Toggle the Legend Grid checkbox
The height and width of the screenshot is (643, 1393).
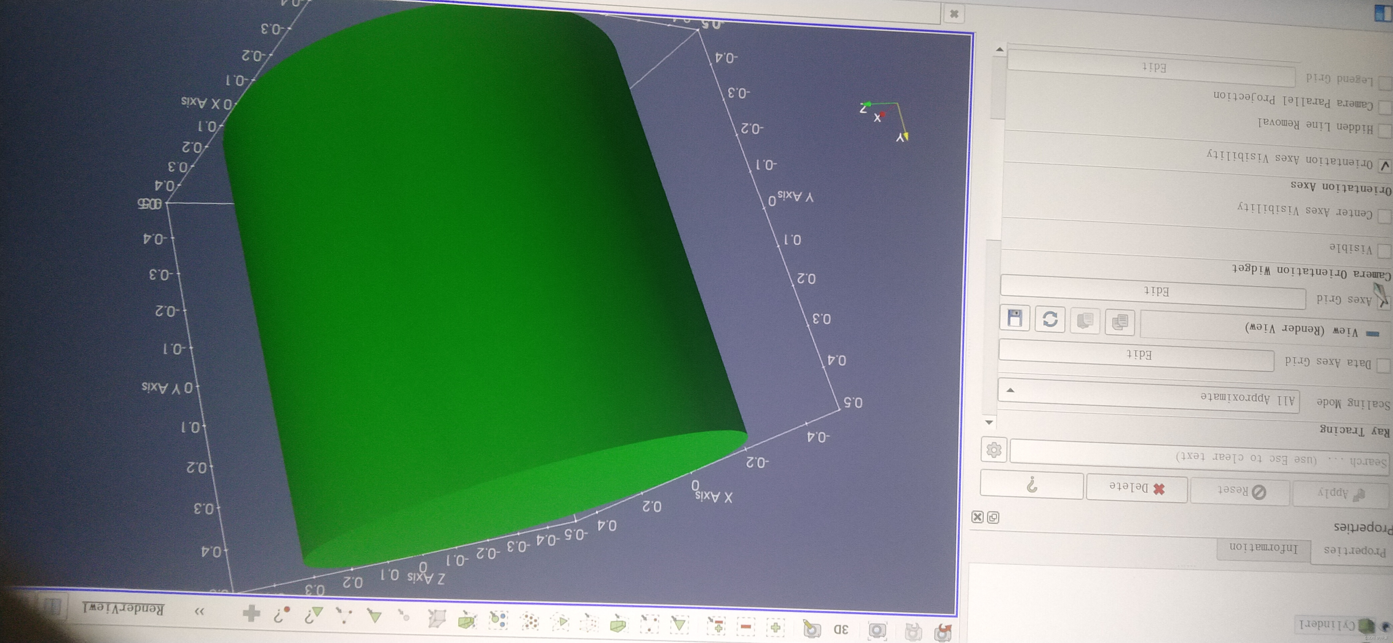(x=1385, y=83)
